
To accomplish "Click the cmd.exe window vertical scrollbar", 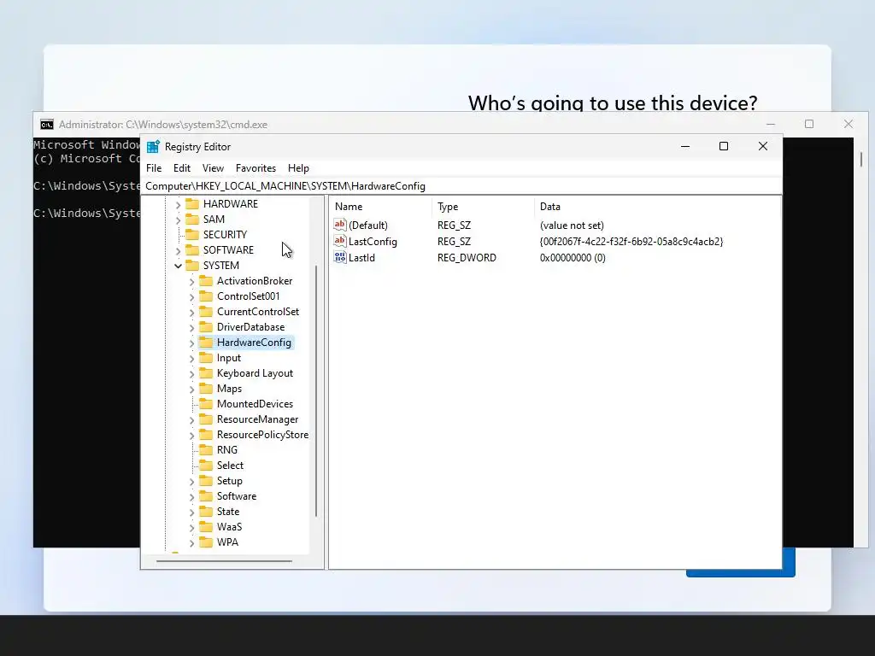I will click(861, 160).
